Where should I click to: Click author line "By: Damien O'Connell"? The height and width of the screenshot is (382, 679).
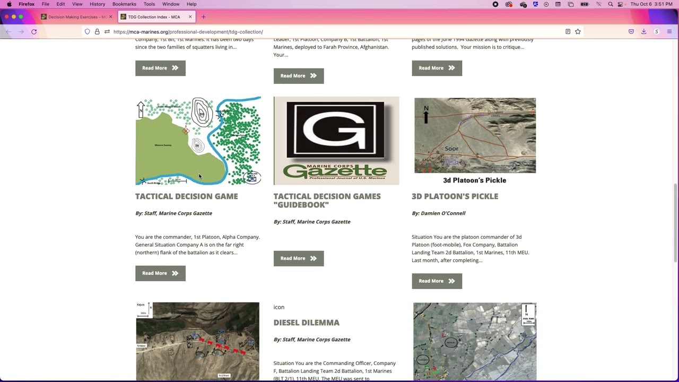pos(439,213)
